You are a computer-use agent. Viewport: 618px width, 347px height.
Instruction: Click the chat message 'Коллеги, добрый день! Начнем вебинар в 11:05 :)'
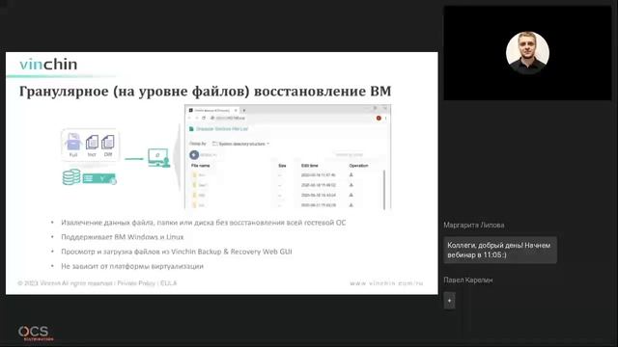[x=500, y=250]
